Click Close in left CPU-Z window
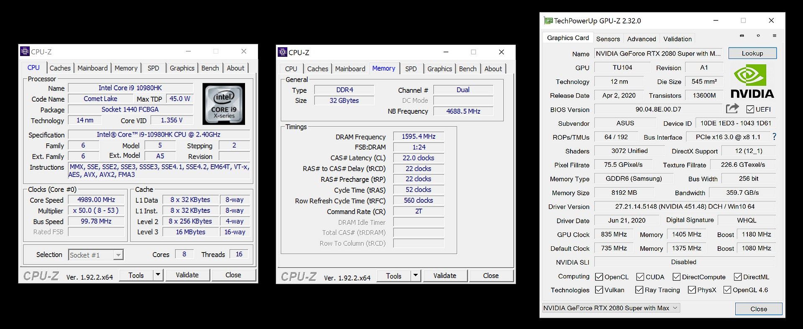Screen dimensions: 803x329 click(233, 275)
